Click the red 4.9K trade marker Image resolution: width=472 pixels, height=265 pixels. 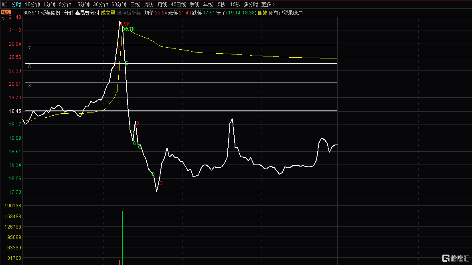click(125, 24)
